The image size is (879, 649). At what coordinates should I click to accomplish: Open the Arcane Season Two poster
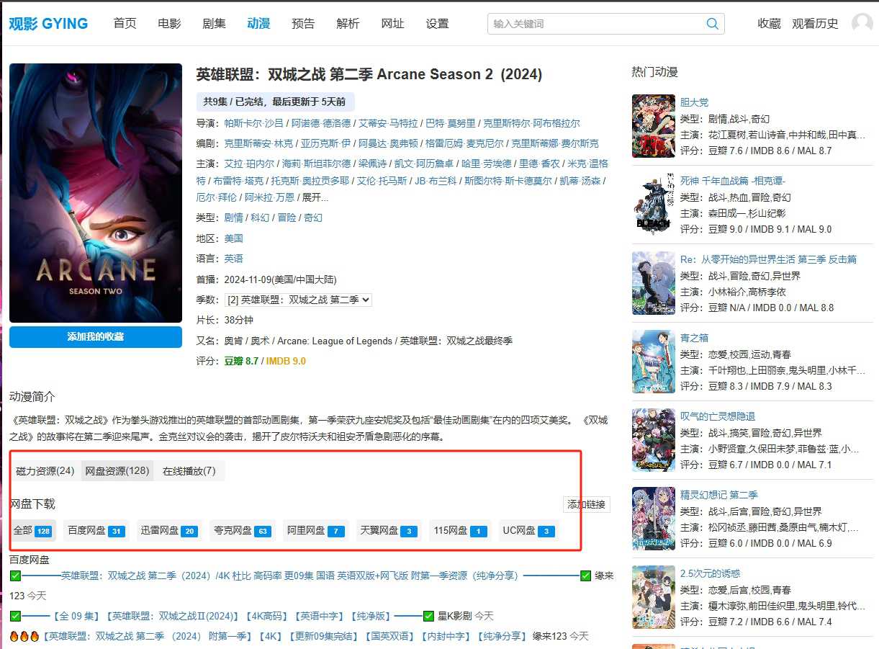[x=96, y=192]
